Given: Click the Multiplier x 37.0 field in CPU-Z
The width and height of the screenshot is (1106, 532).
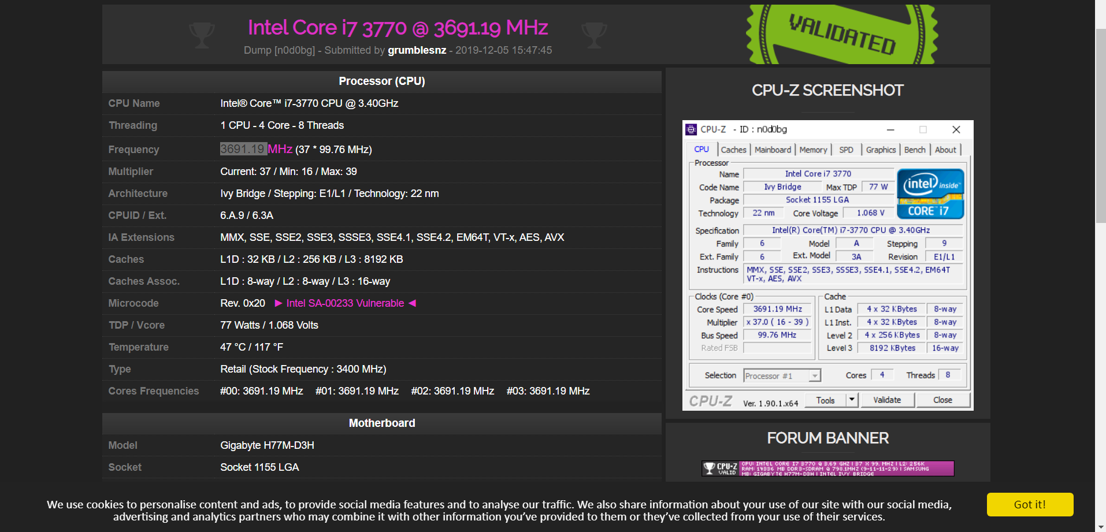Looking at the screenshot, I should click(777, 322).
